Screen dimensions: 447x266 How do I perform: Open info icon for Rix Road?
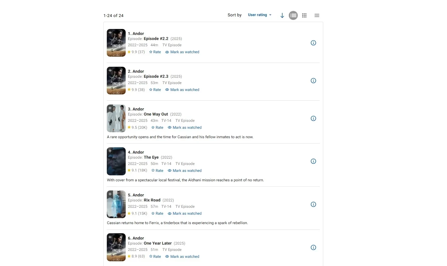coord(313,204)
